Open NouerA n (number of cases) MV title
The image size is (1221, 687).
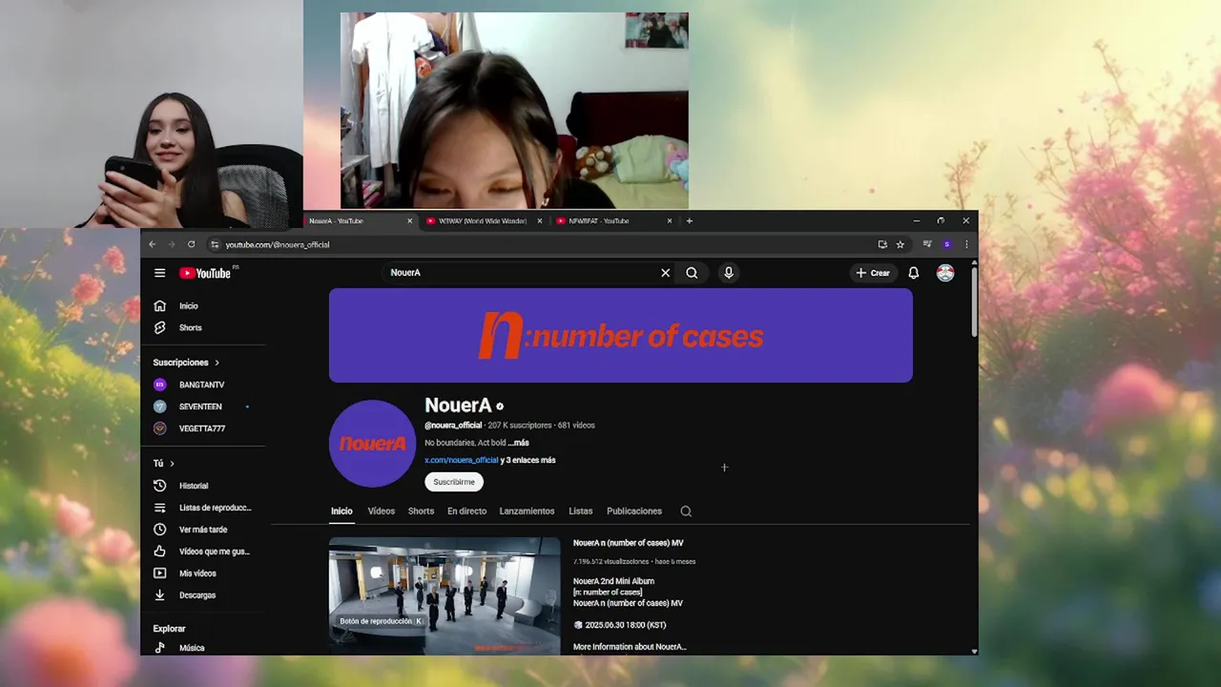pos(628,543)
